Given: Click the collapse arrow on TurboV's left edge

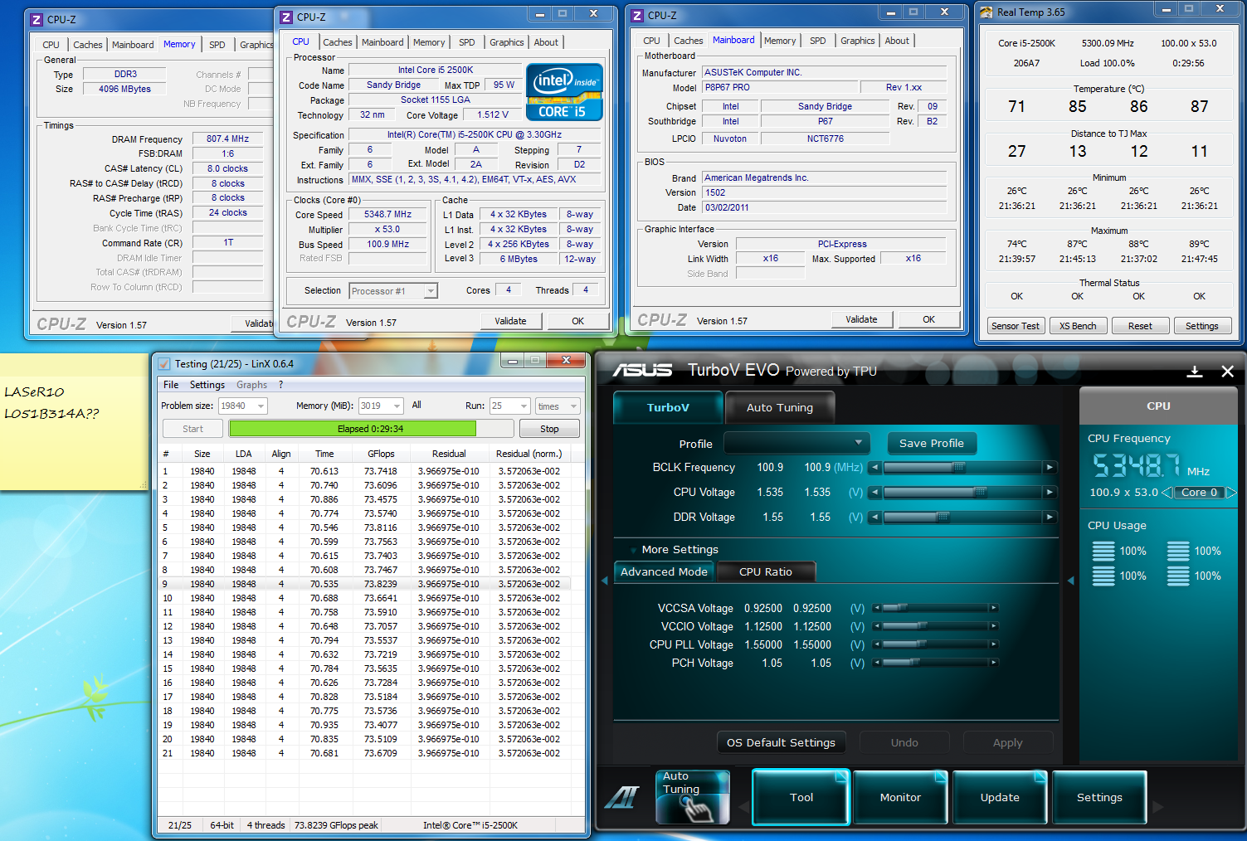Looking at the screenshot, I should 605,581.
